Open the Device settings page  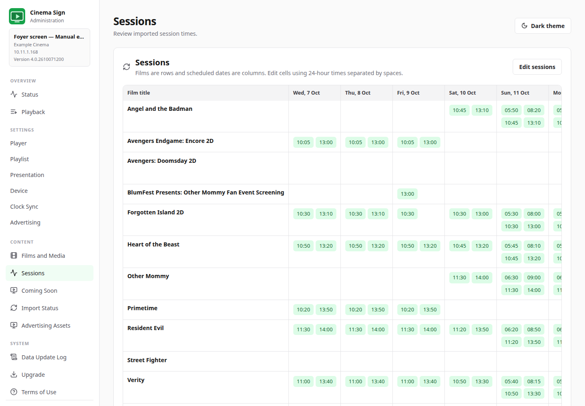50,191
